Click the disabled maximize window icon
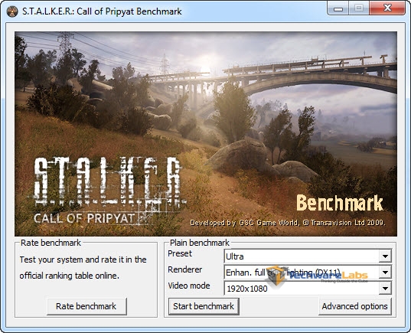Viewport: 411px width, 333px height. [359, 8]
